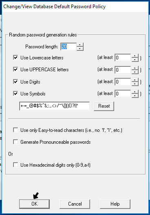Toggle Use Symbols checkbox
Screen dimensions: 150x215
point(15,94)
